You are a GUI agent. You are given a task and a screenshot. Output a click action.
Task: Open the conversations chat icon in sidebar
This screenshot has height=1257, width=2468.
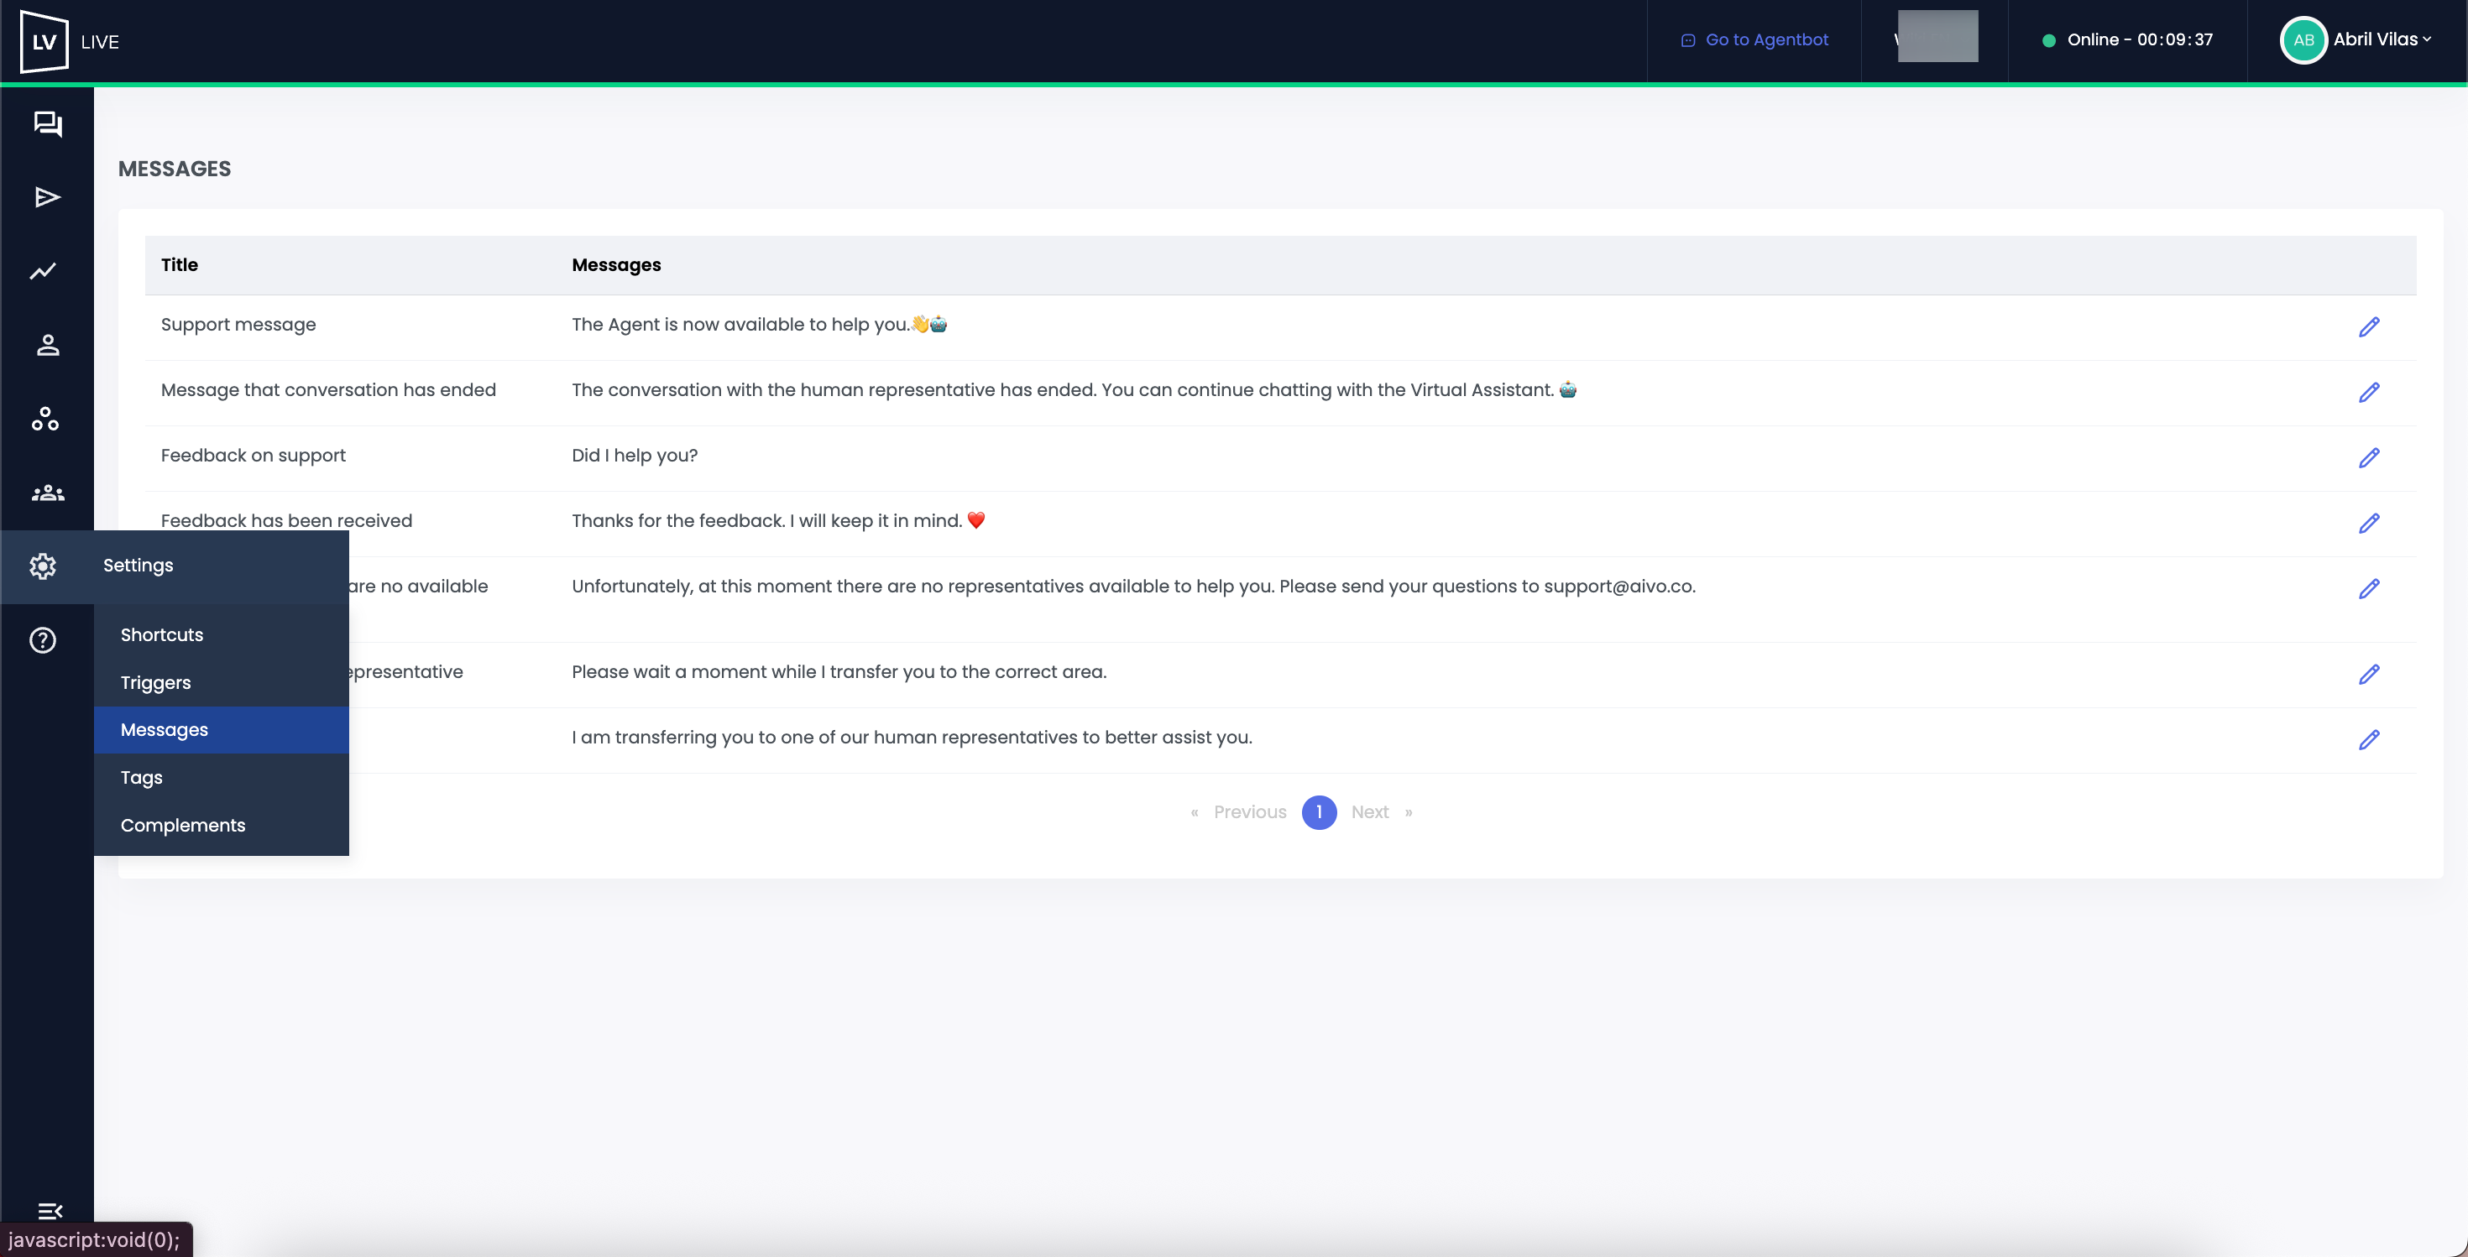[47, 124]
